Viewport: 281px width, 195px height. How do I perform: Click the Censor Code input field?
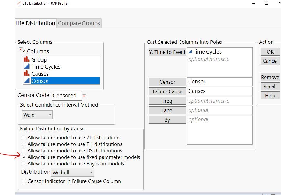pos(66,96)
